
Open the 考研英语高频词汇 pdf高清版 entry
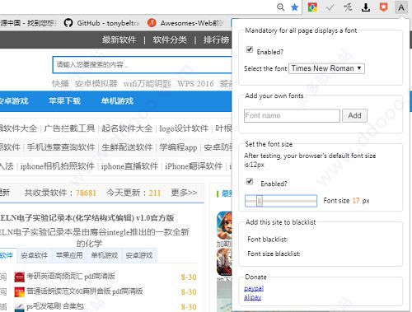point(71,277)
